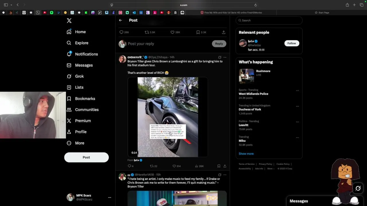Open more options on Chihaya post

[225, 57]
